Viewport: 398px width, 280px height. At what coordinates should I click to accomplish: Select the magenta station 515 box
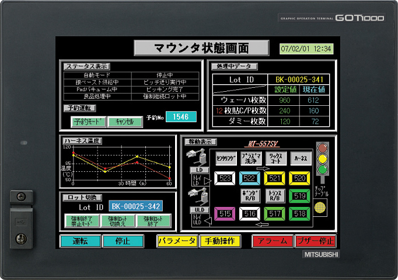point(225,215)
